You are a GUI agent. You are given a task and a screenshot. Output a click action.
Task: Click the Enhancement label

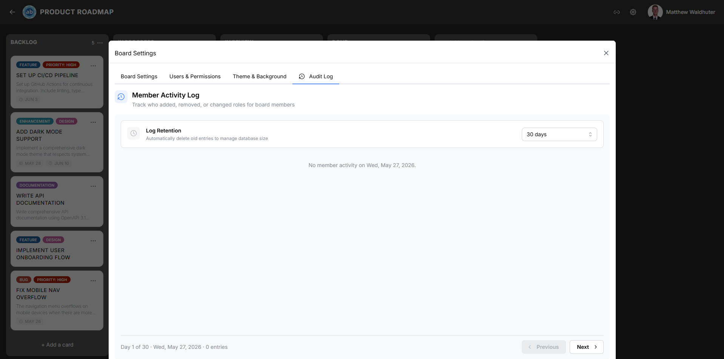point(35,121)
